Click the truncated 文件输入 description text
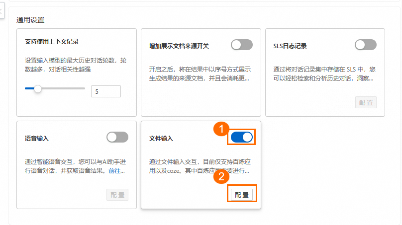This screenshot has width=402, height=225. coord(200,166)
